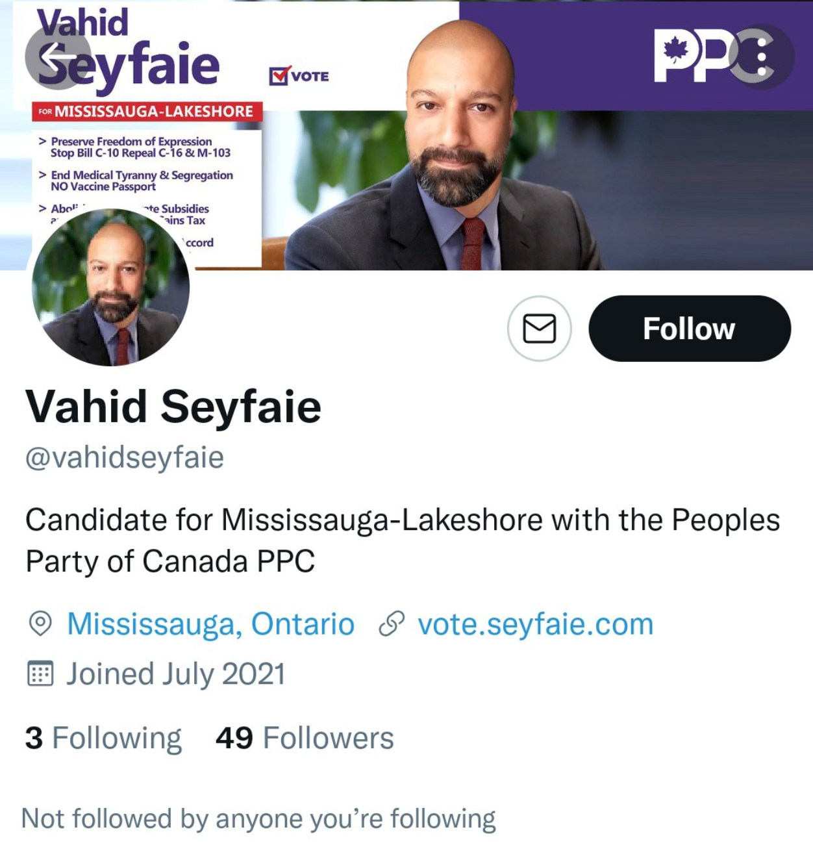Viewport: 813px width, 860px height.
Task: Click the Mississauga, Ontario location link
Action: pos(211,624)
